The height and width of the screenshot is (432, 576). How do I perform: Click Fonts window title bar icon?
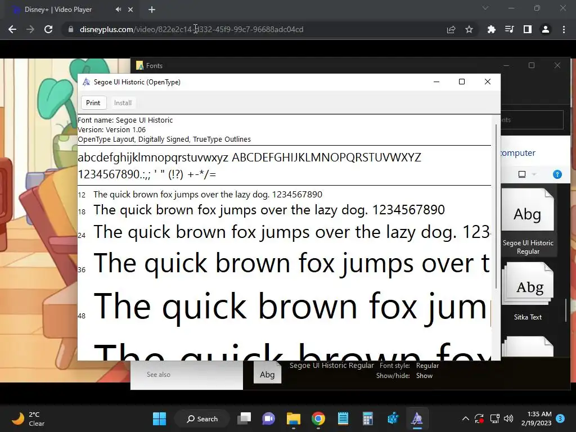[x=139, y=66]
